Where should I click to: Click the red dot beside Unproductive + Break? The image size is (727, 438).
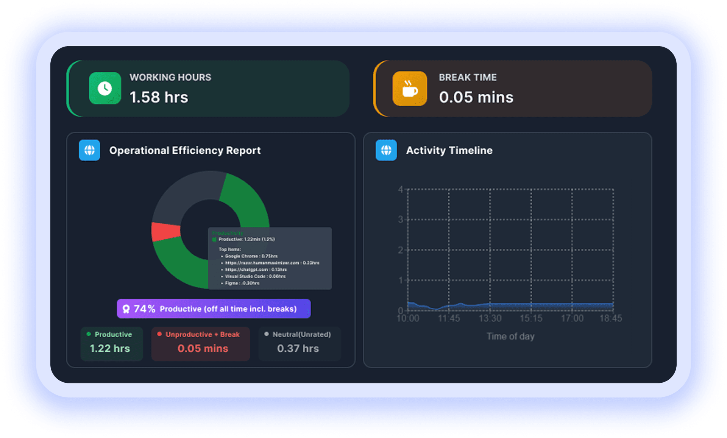(159, 334)
